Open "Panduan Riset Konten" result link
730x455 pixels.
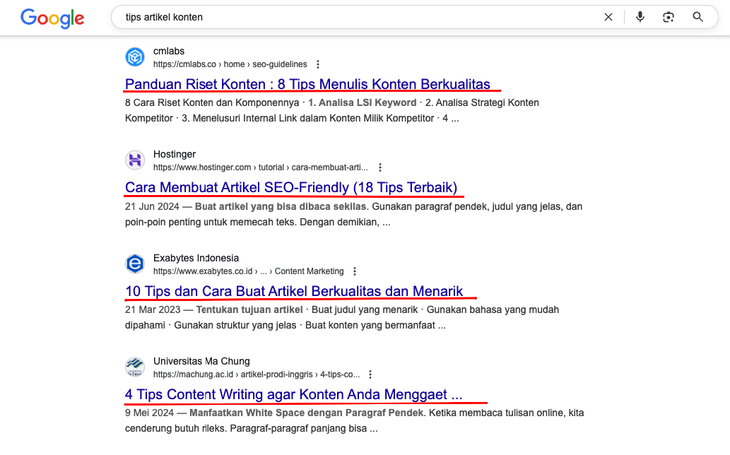(307, 84)
